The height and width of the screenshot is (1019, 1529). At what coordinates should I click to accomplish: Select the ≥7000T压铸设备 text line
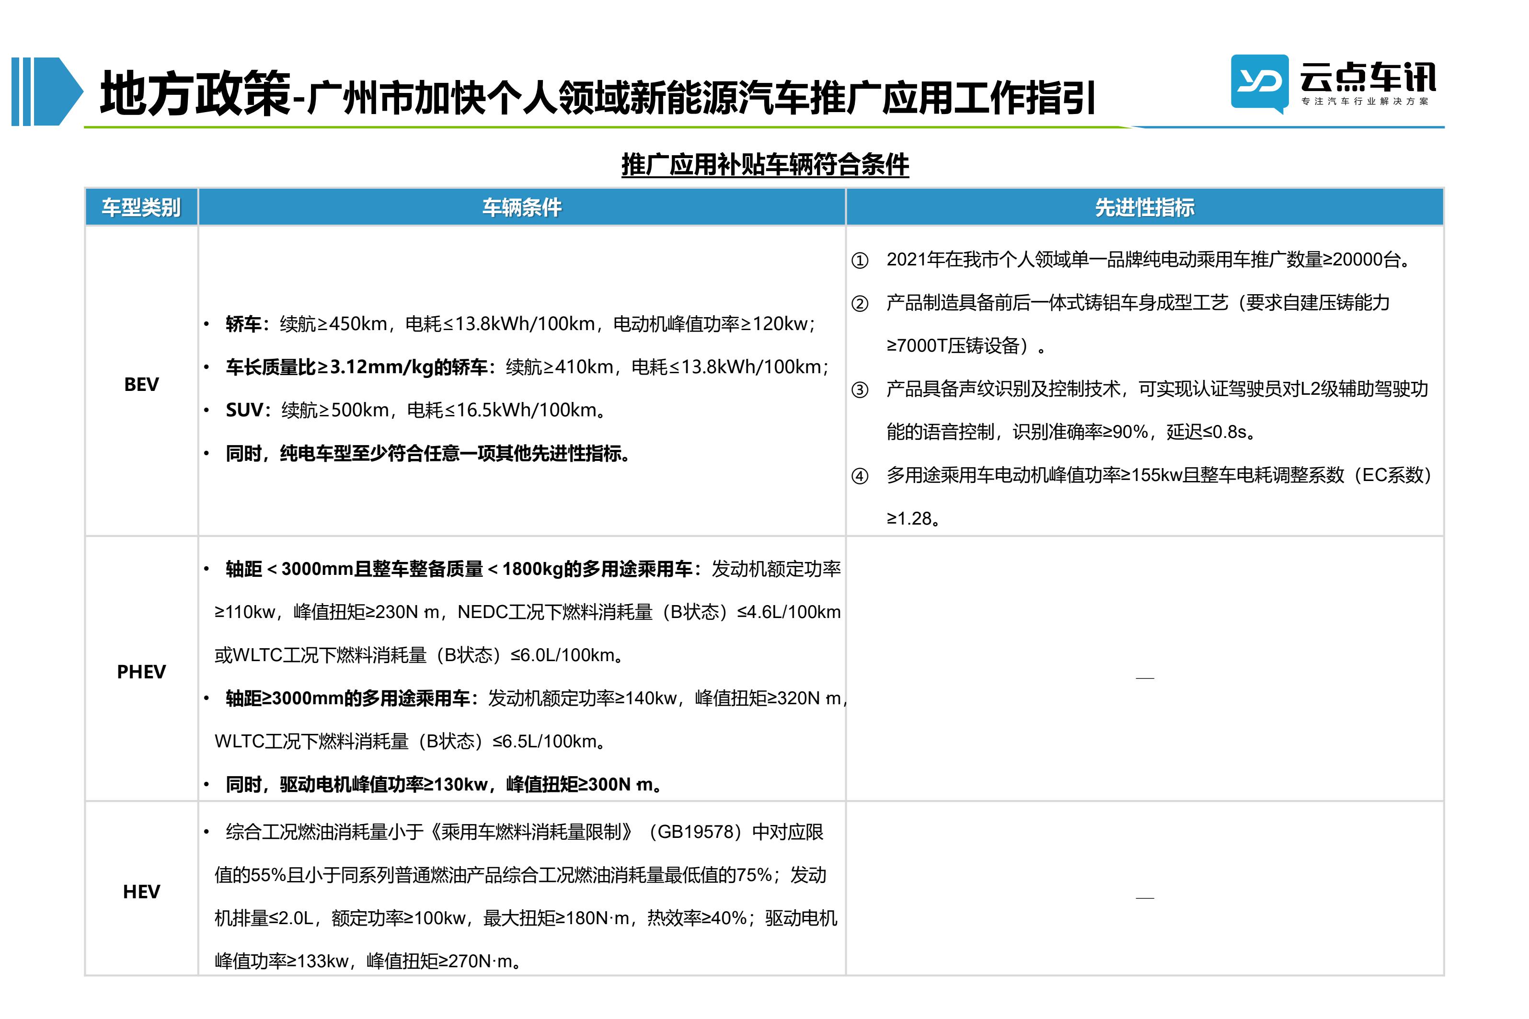click(967, 346)
